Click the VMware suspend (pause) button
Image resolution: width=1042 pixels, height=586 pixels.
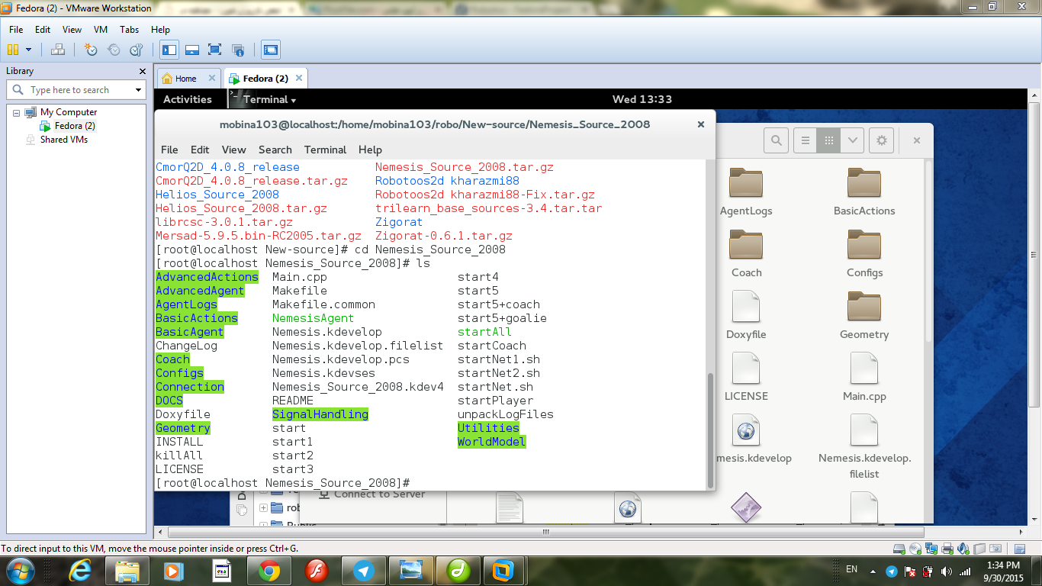click(x=13, y=50)
